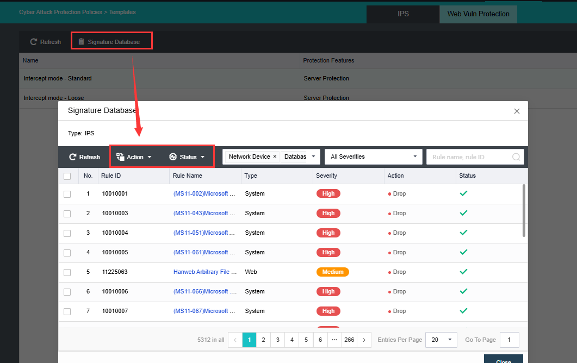577x363 pixels.
Task: Check the box for rule 10010003
Action: (x=67, y=214)
